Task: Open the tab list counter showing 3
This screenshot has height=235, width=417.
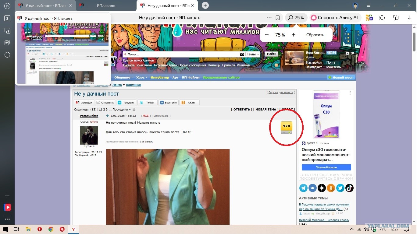Action: pos(7,18)
